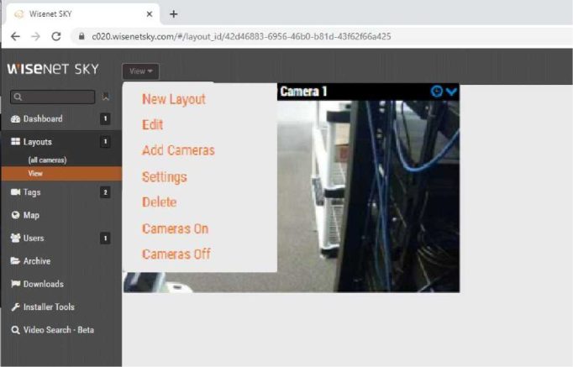Collapse the View dropdown button
573x367 pixels.
(140, 71)
